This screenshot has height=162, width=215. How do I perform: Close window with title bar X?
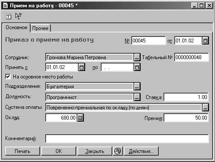pos(209,6)
